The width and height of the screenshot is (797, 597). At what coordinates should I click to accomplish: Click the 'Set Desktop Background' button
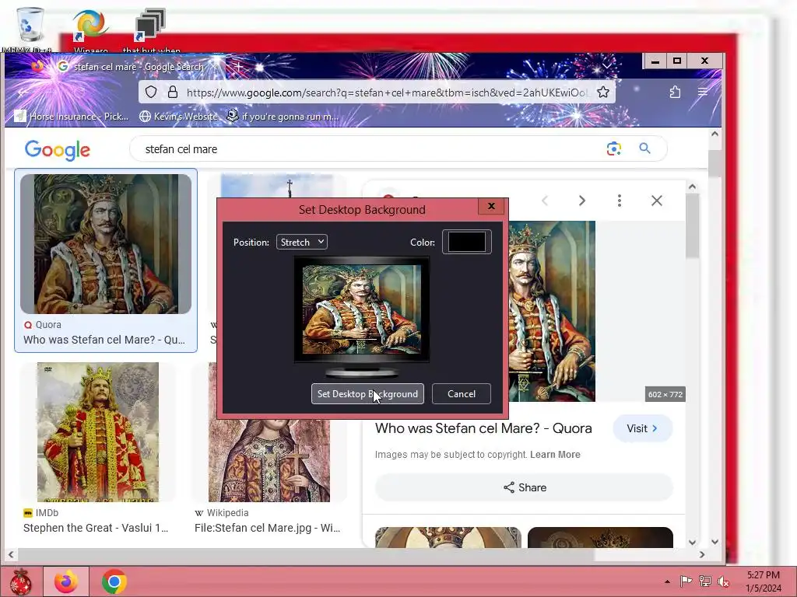367,394
